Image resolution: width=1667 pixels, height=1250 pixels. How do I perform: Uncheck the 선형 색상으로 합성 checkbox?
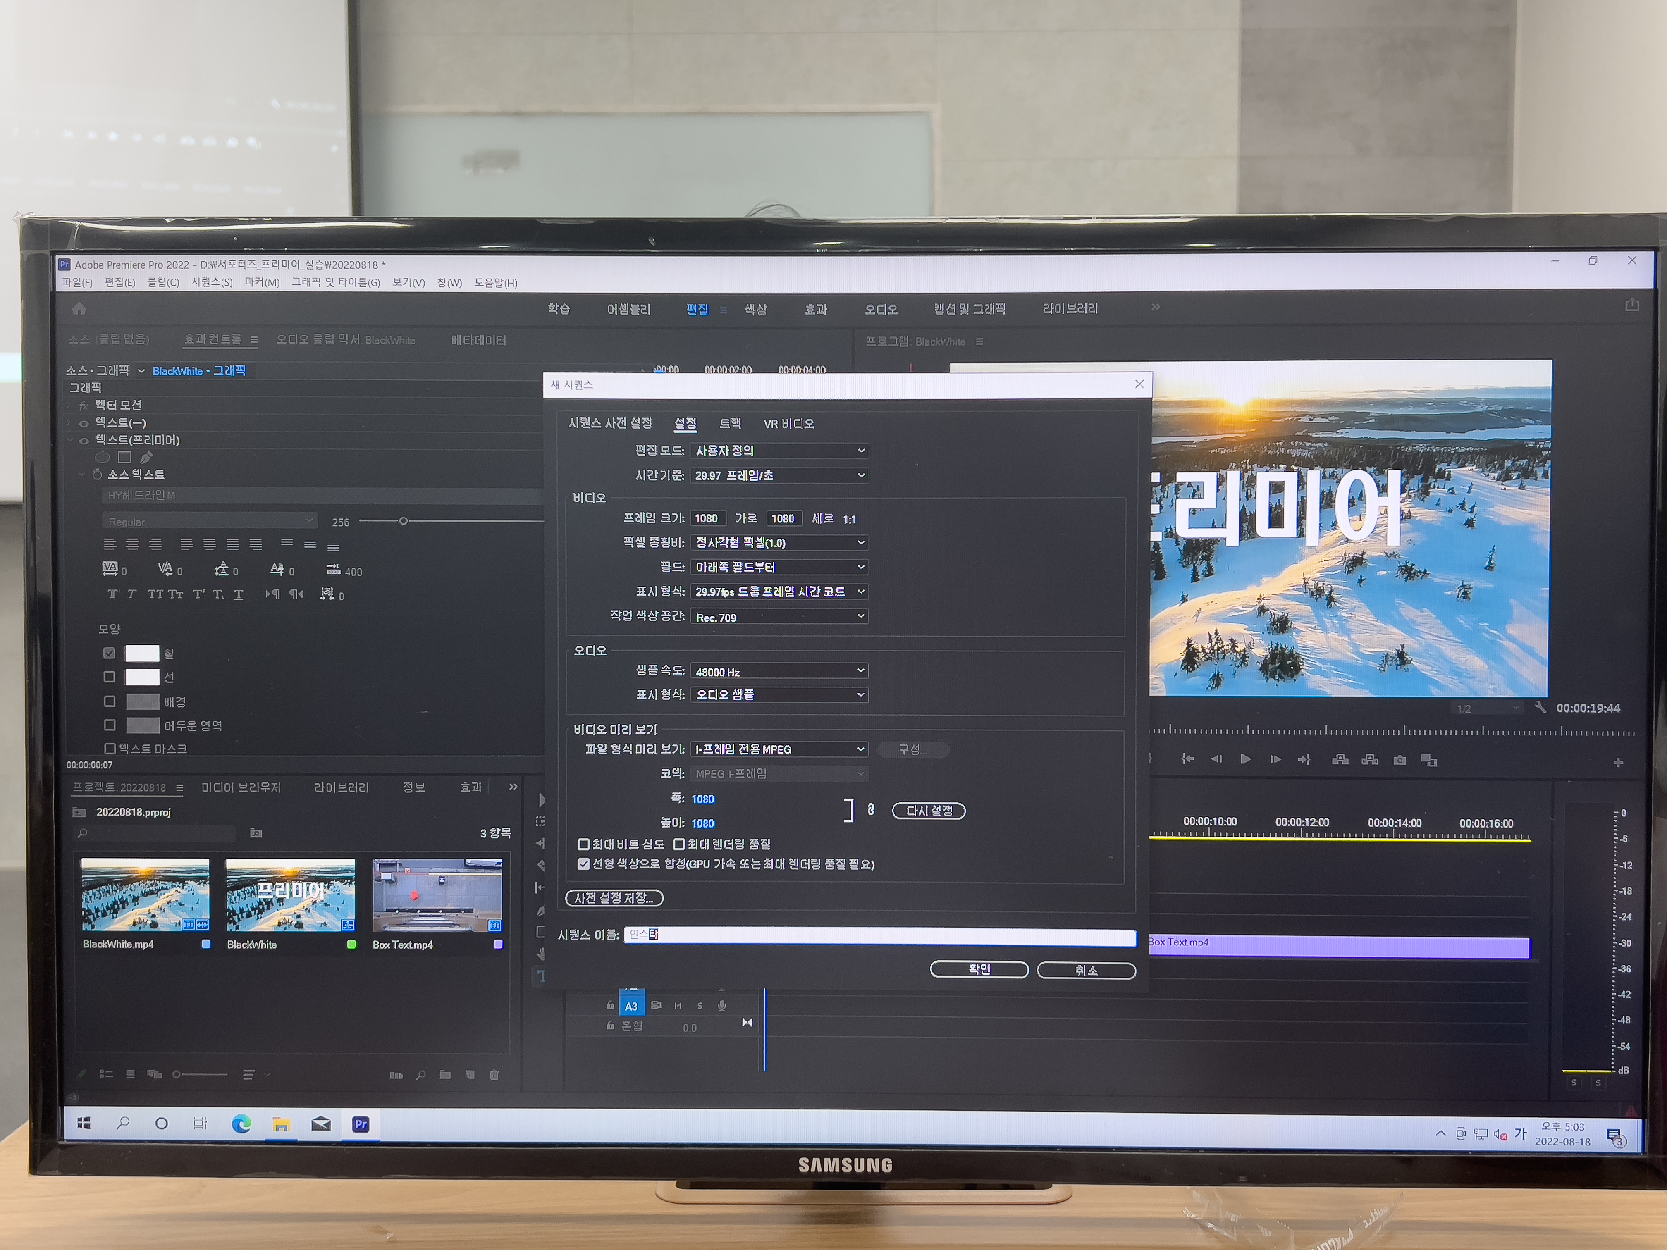pyautogui.click(x=583, y=864)
